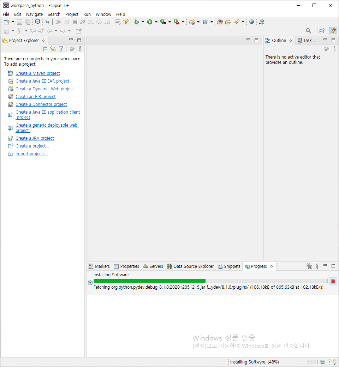Click the light bulb tip icon in status bar

pos(334,362)
